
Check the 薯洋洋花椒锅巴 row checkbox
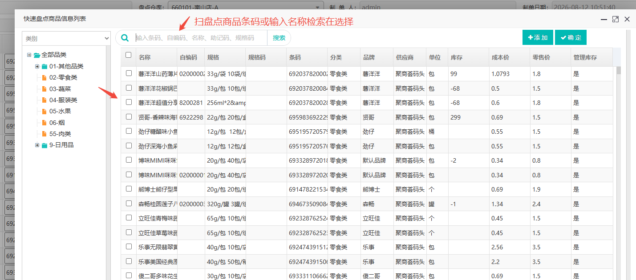coord(129,88)
